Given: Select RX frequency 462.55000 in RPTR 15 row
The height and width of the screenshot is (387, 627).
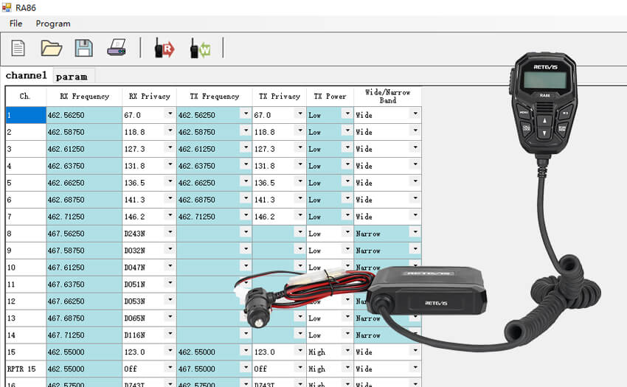Looking at the screenshot, I should coord(84,369).
